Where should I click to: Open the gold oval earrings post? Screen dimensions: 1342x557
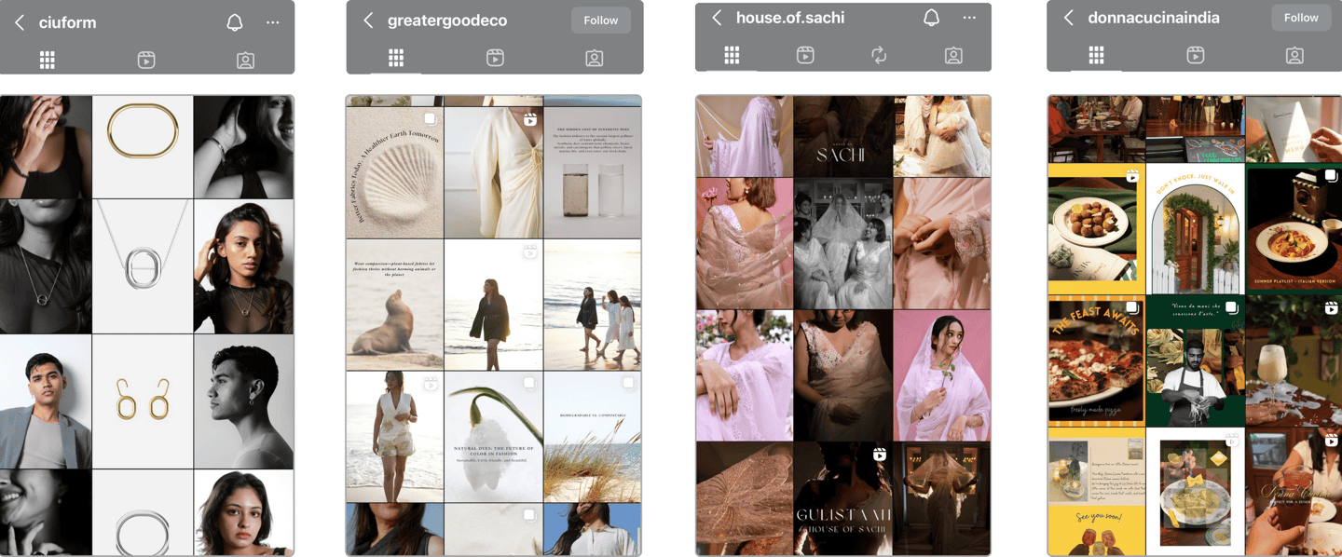(143, 401)
